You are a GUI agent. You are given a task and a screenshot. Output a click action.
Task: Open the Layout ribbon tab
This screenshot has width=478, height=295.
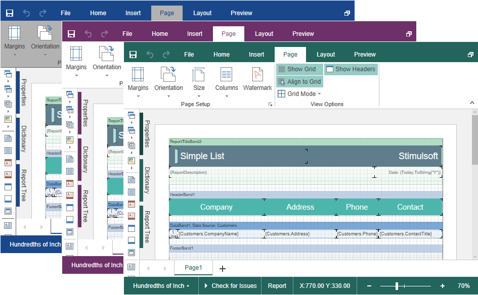pos(326,54)
